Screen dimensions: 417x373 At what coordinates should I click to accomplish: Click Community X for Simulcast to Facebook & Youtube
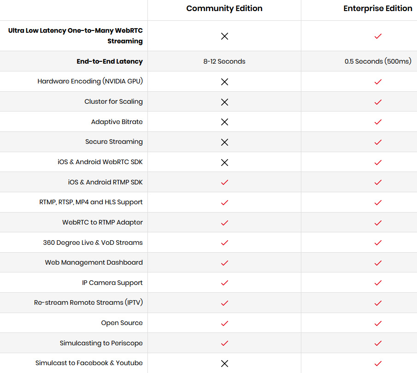pyautogui.click(x=224, y=363)
